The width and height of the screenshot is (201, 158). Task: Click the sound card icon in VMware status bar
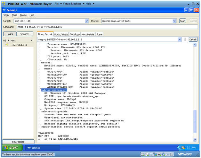pyautogui.click(x=163, y=154)
